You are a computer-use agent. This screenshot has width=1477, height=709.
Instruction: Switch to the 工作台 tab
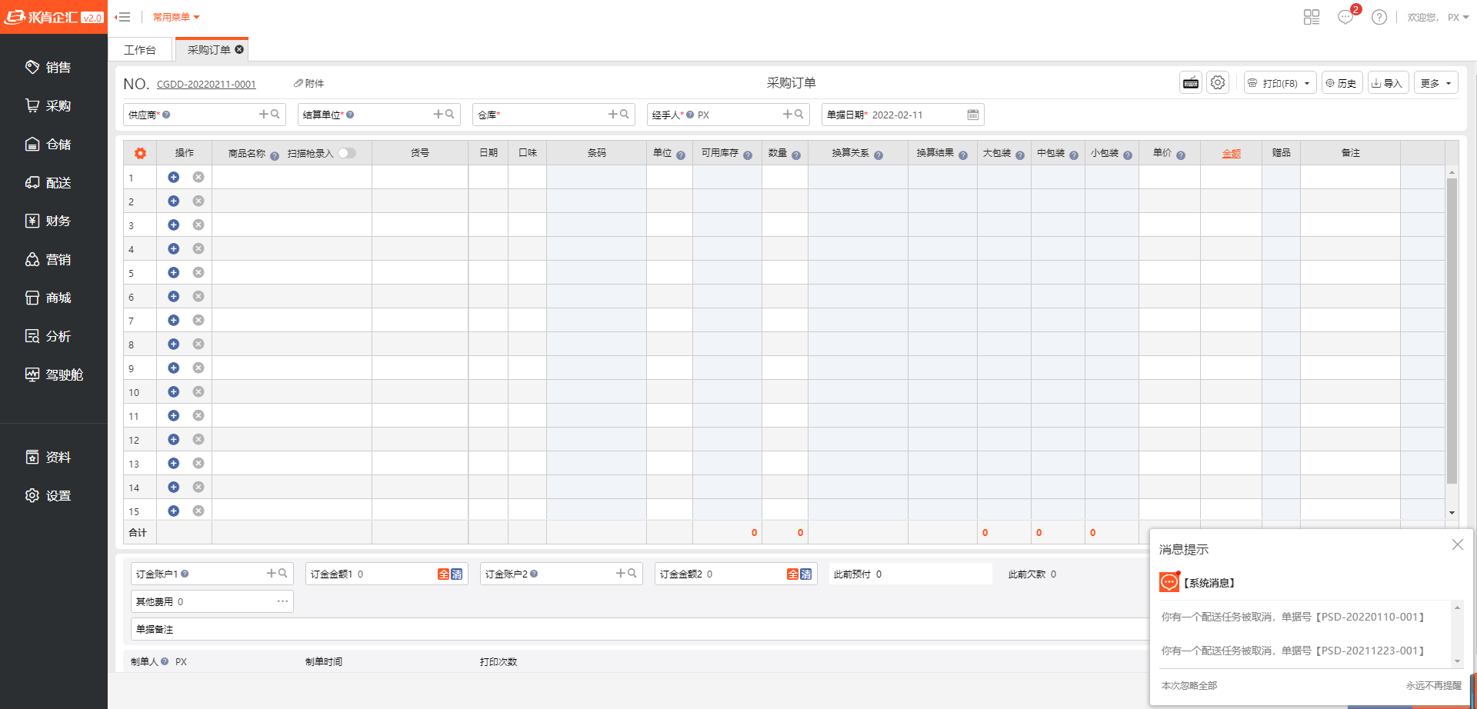(x=140, y=50)
